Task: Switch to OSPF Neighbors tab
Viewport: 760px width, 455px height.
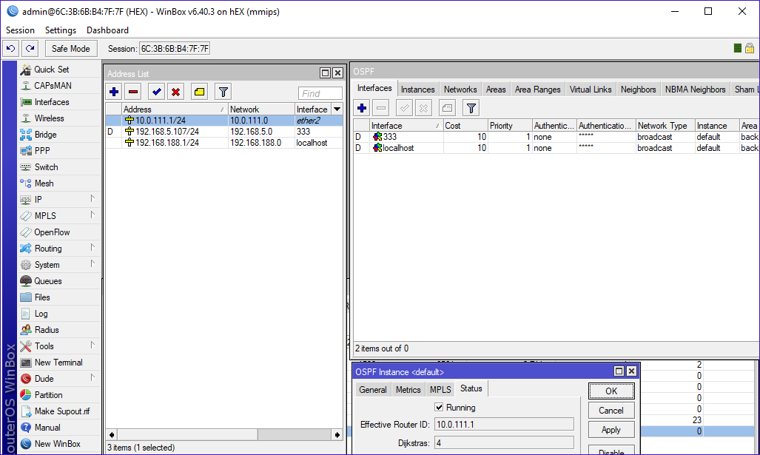Action: coord(639,90)
